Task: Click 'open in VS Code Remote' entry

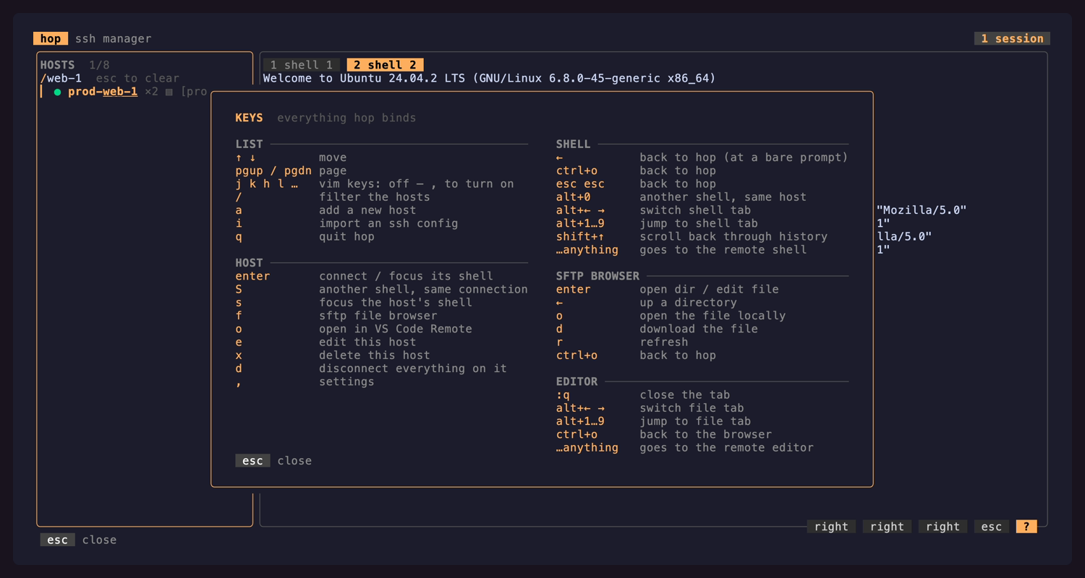Action: (x=396, y=329)
